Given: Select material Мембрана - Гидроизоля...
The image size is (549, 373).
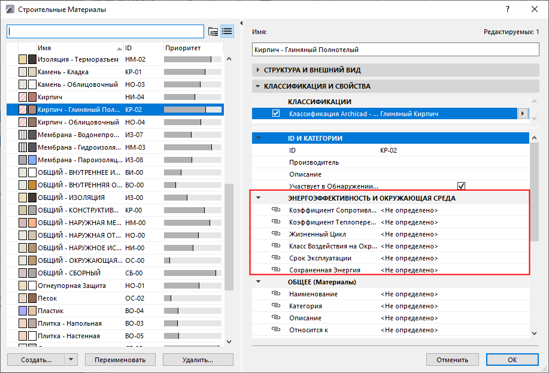Looking at the screenshot, I should tap(79, 147).
